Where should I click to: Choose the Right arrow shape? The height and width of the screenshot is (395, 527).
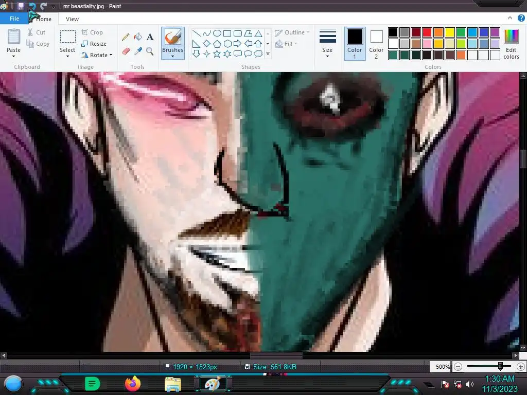(x=238, y=43)
